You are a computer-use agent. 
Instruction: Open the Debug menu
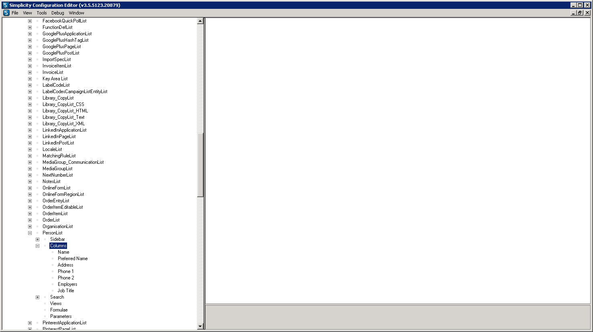tap(58, 13)
